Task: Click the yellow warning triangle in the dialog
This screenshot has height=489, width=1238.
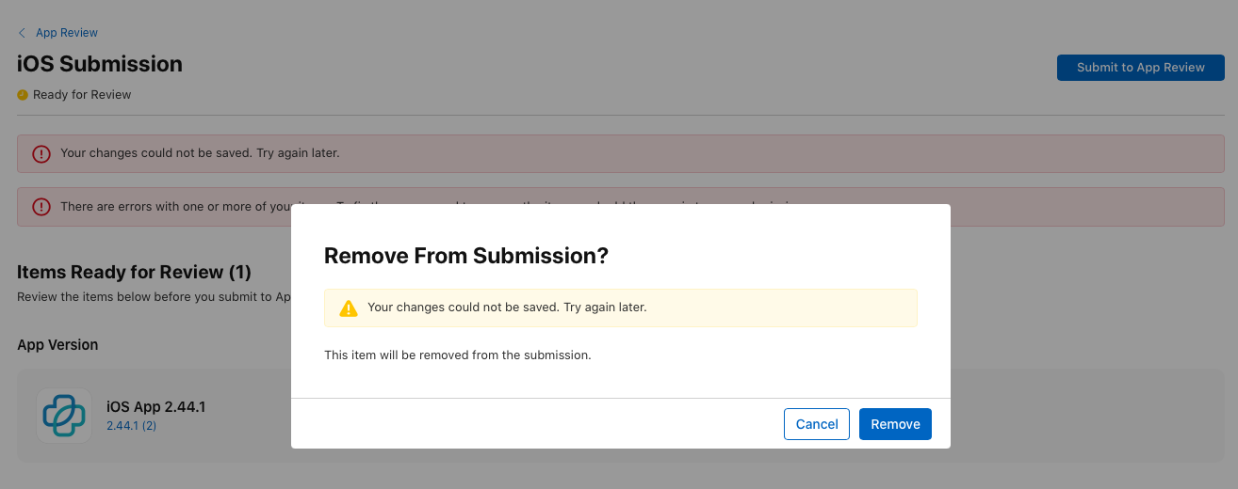Action: click(349, 308)
